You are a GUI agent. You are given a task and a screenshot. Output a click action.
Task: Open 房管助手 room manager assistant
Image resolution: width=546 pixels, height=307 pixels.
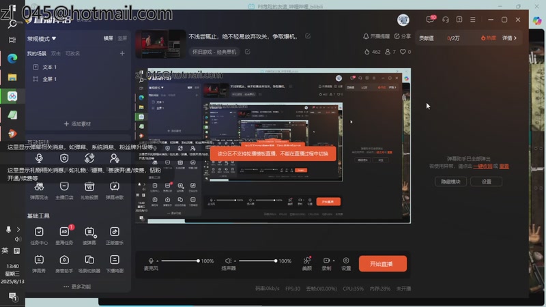pyautogui.click(x=64, y=263)
